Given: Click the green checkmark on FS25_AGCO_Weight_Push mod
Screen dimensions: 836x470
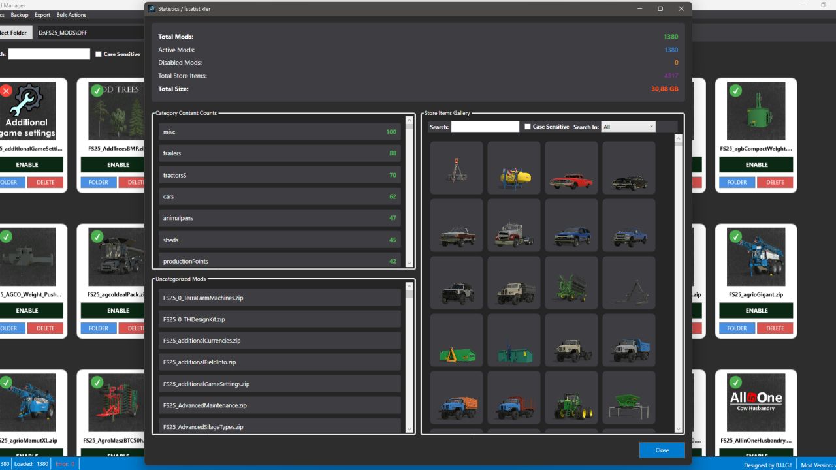Looking at the screenshot, I should 7,236.
